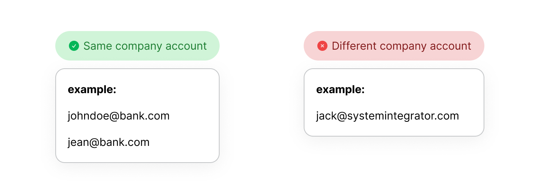Click "example:" heading in the left card
The width and height of the screenshot is (549, 194).
point(92,90)
